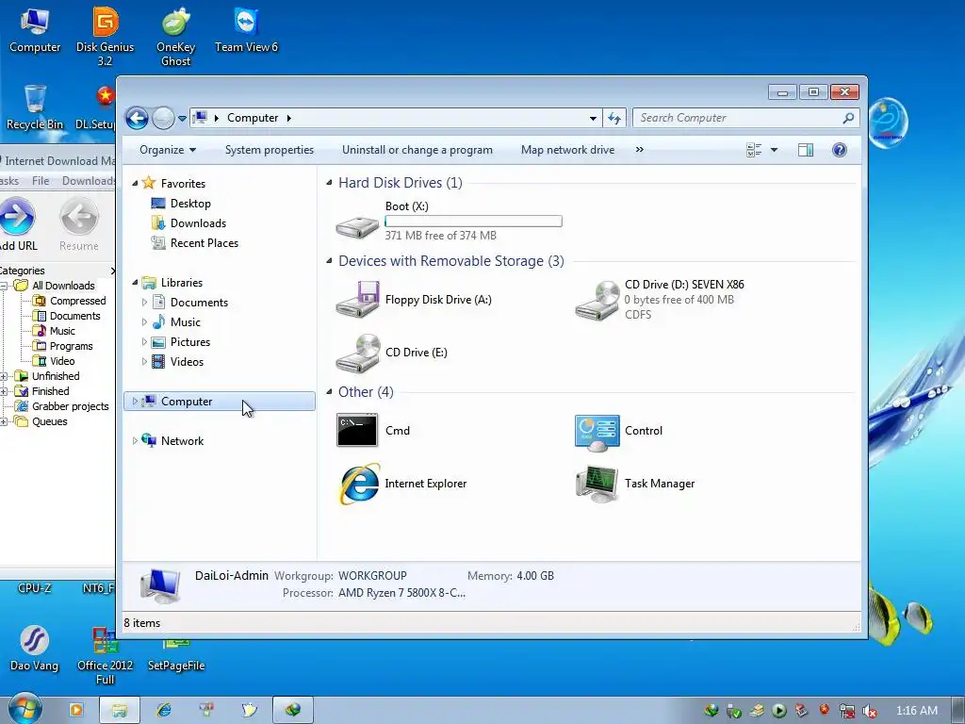Select the Internet Explorer icon in Other
965x724 pixels.
(x=359, y=484)
